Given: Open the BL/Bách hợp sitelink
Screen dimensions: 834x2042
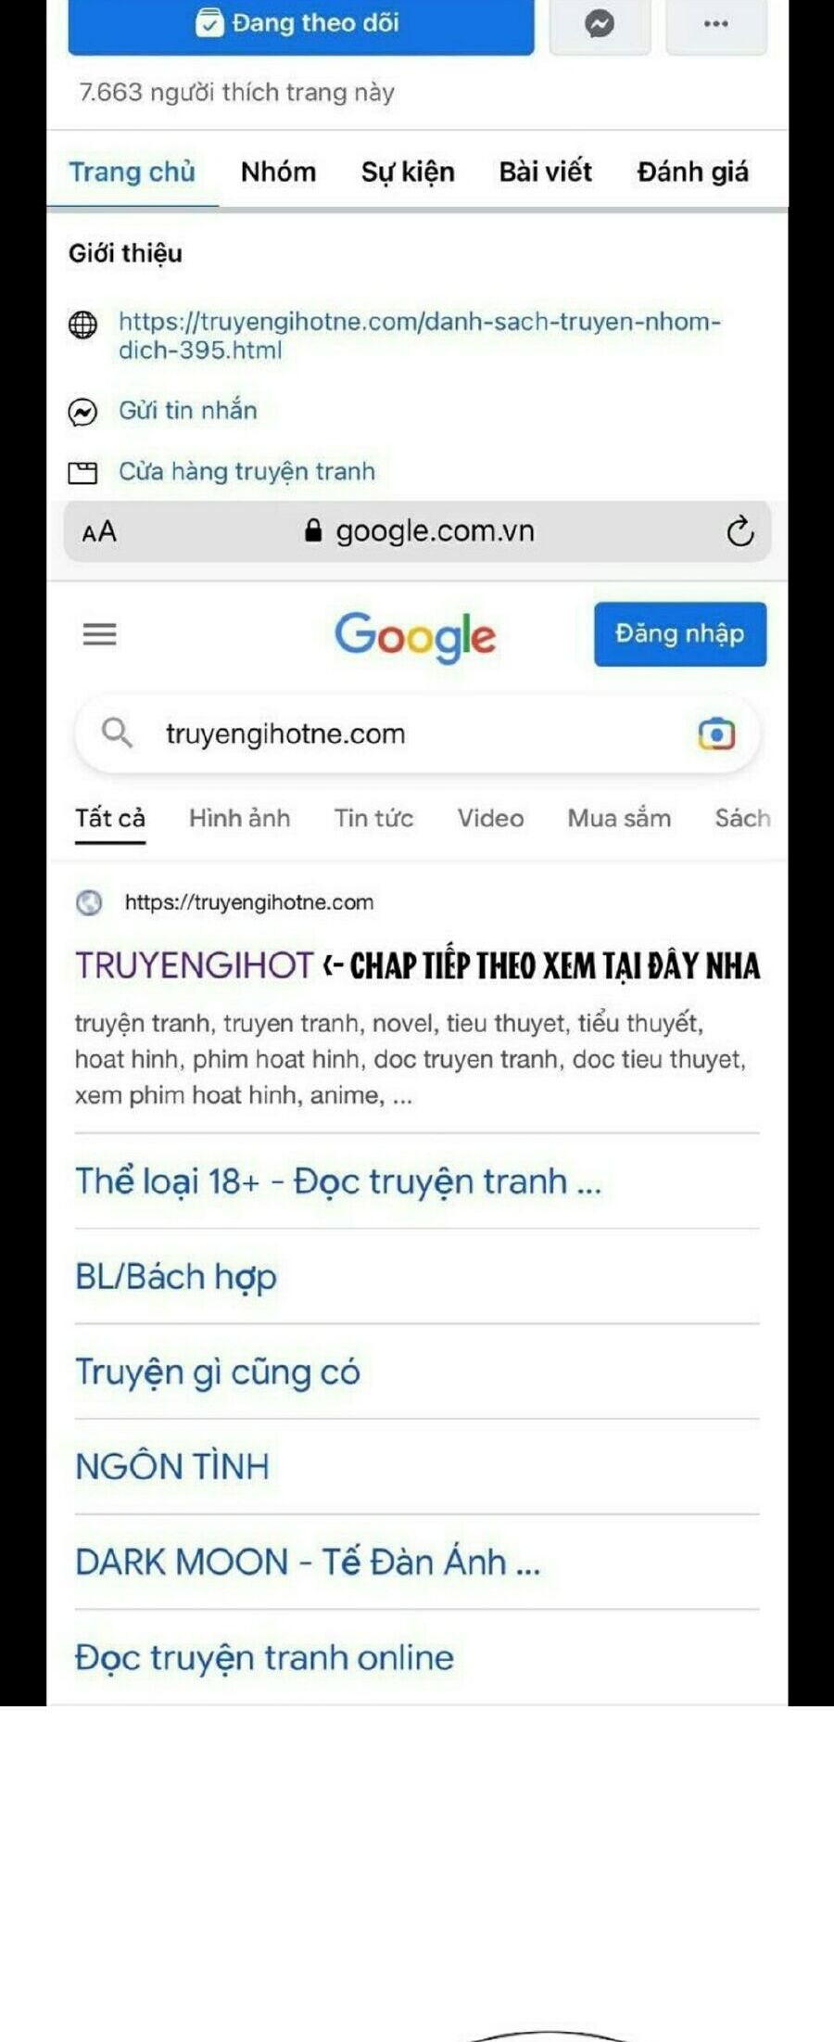Looking at the screenshot, I should (176, 1277).
